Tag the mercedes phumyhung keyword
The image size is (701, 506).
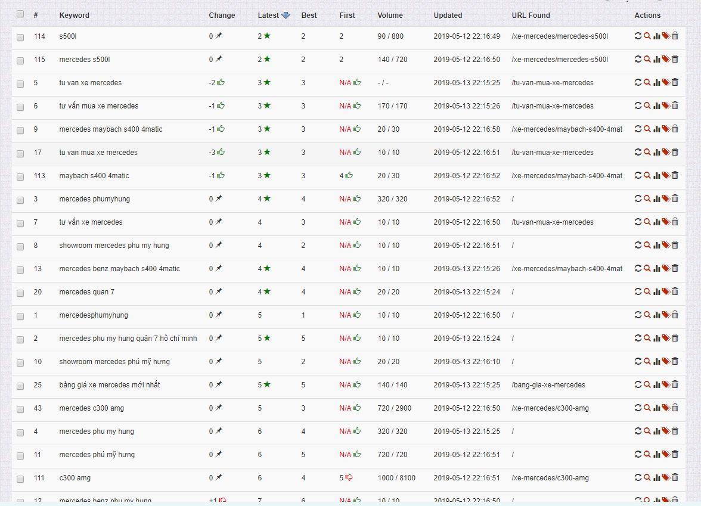(666, 199)
